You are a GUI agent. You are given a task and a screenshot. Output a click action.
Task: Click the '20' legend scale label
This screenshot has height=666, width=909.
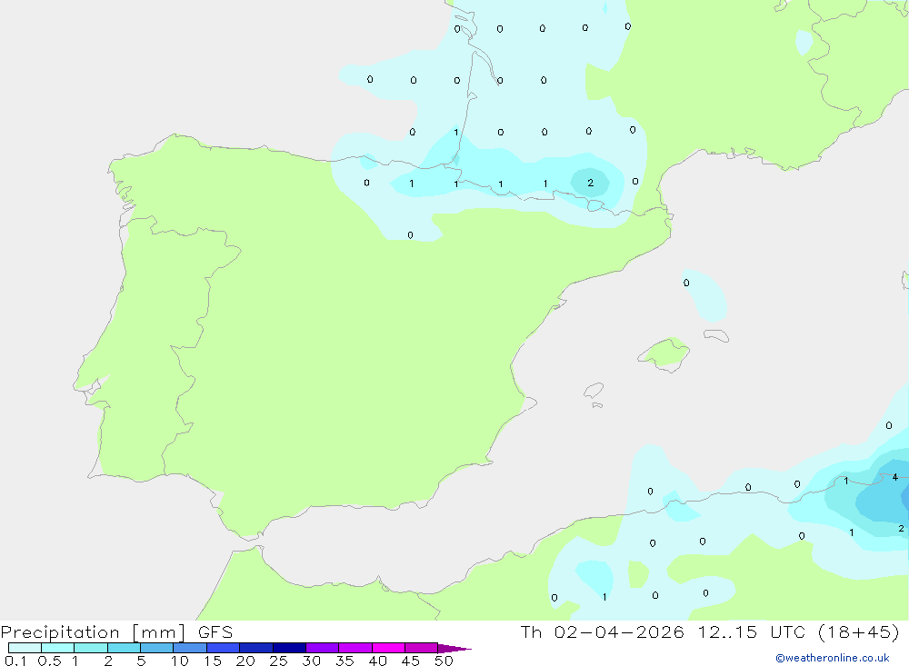[245, 661]
